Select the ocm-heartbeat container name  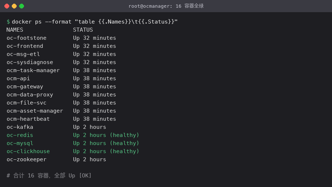pyautogui.click(x=28, y=119)
